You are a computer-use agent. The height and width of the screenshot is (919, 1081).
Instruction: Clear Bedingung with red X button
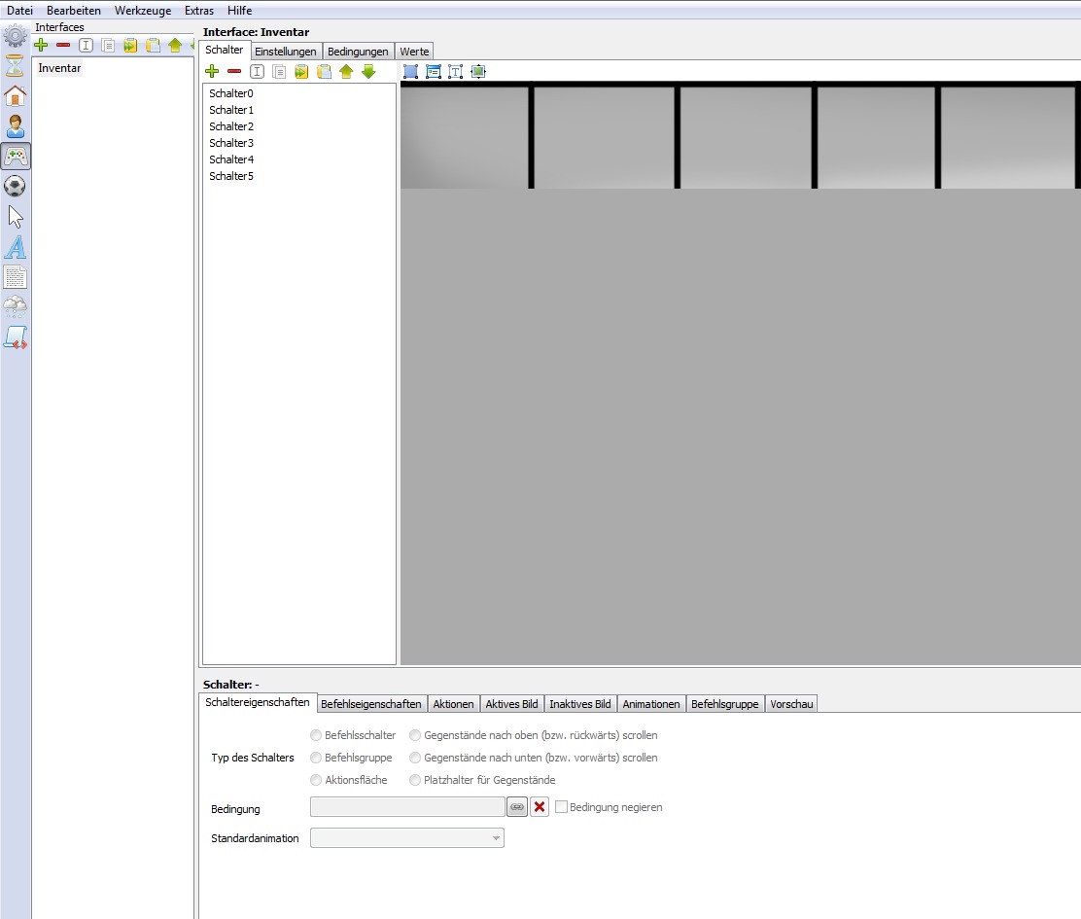point(540,806)
